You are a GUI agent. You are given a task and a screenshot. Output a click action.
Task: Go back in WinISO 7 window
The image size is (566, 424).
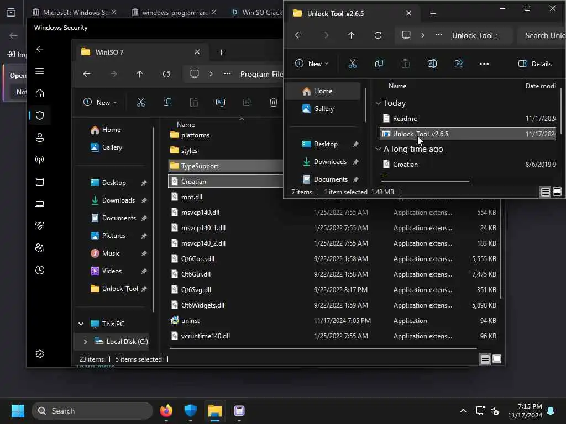click(87, 74)
